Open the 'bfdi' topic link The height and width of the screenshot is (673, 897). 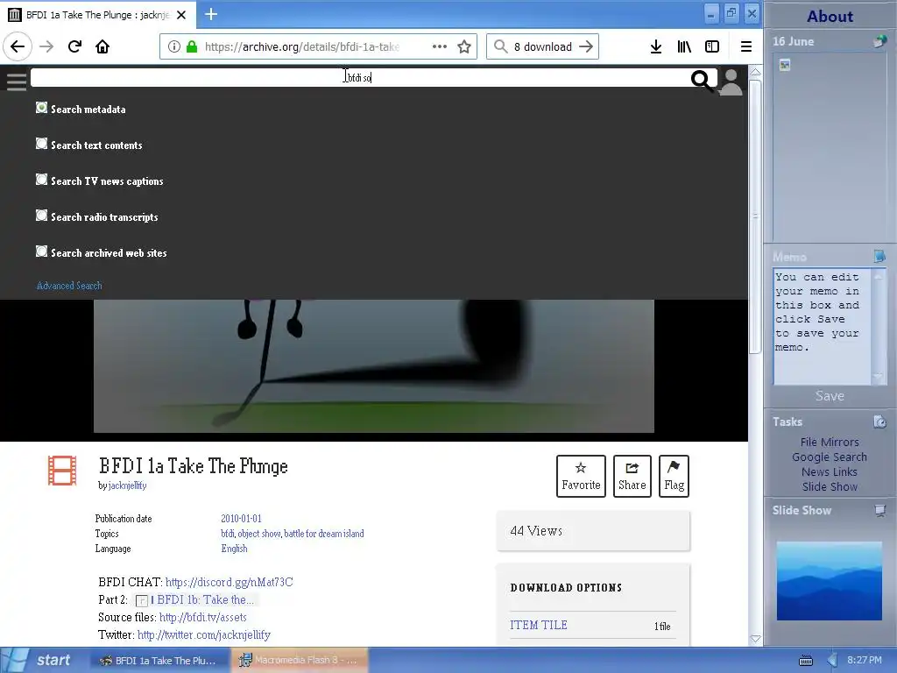228,534
